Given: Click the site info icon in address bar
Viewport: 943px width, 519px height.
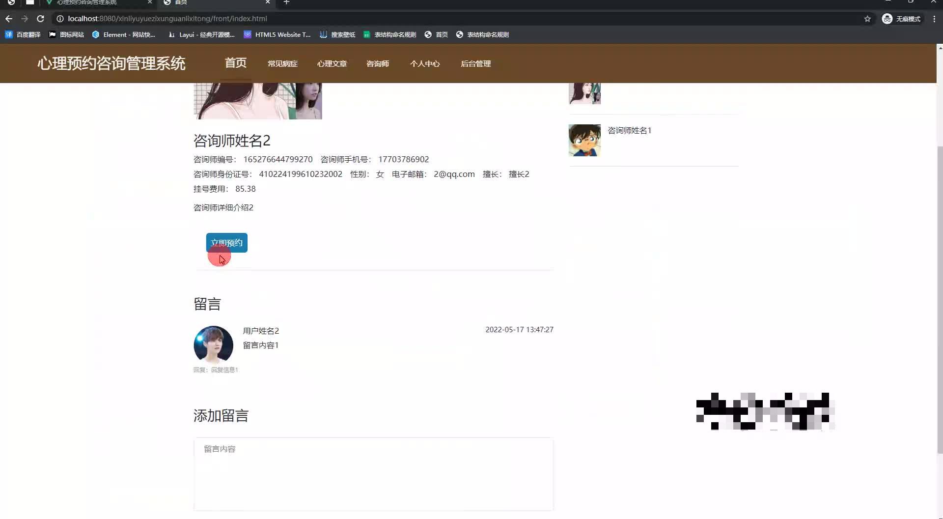Looking at the screenshot, I should pos(59,19).
